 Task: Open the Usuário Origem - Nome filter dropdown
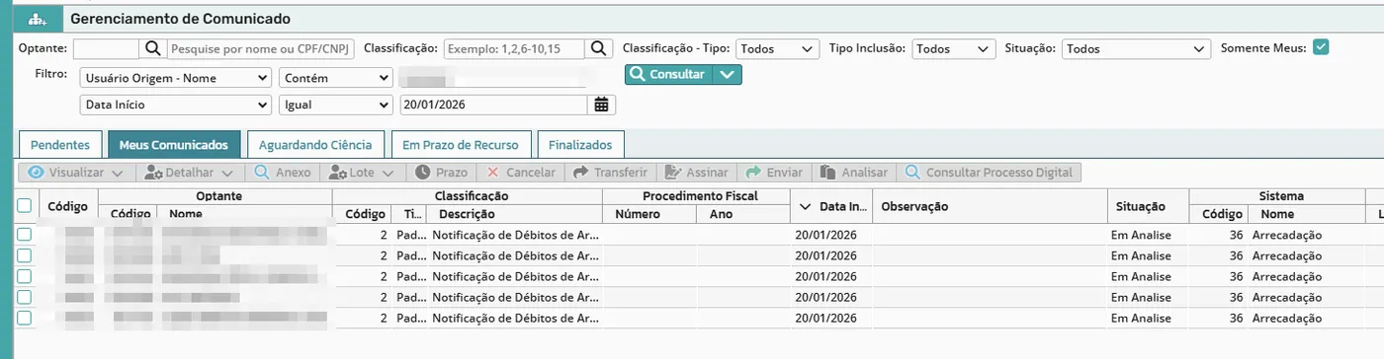(x=175, y=77)
